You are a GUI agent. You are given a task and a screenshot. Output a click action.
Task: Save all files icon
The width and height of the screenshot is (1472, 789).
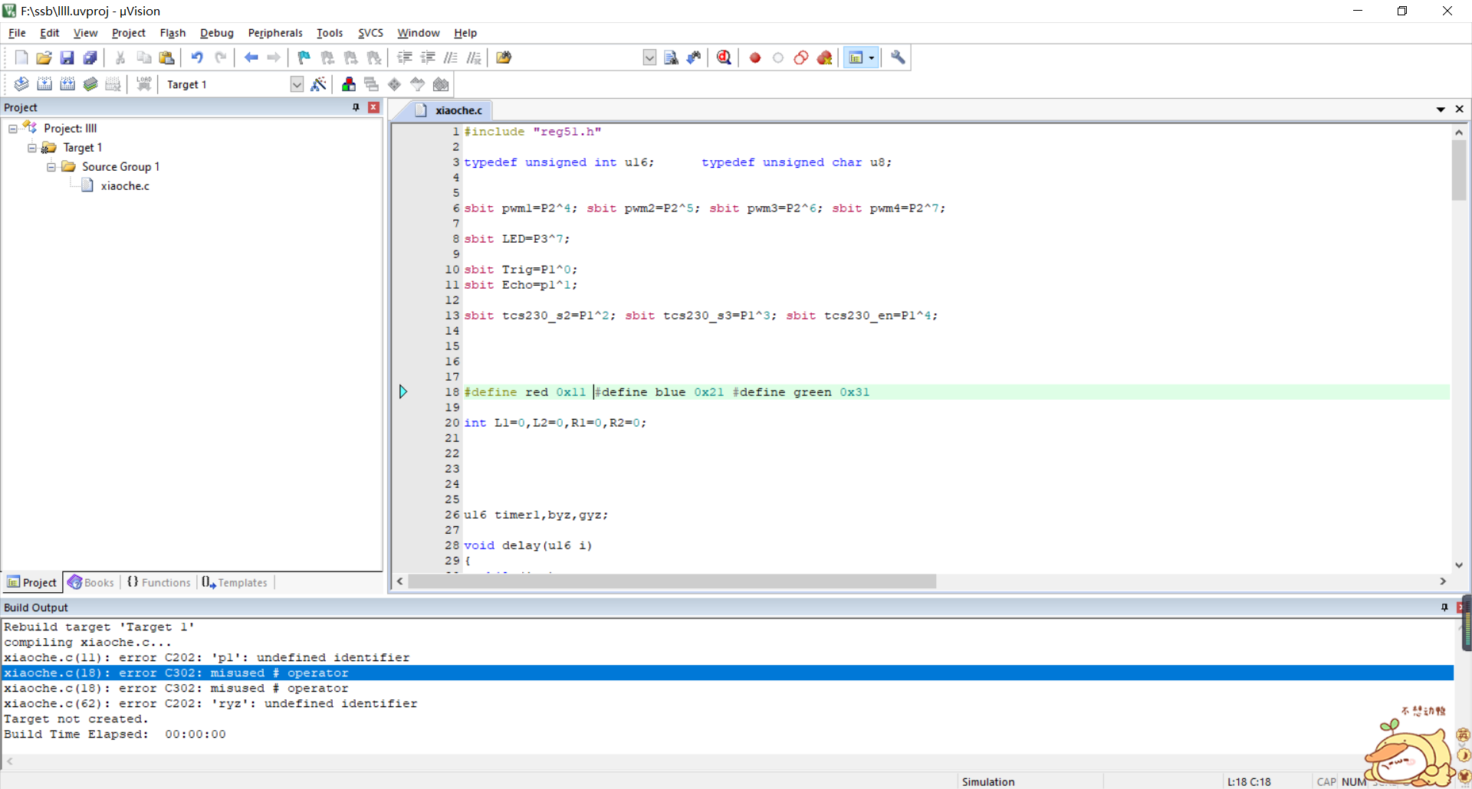[x=90, y=57]
